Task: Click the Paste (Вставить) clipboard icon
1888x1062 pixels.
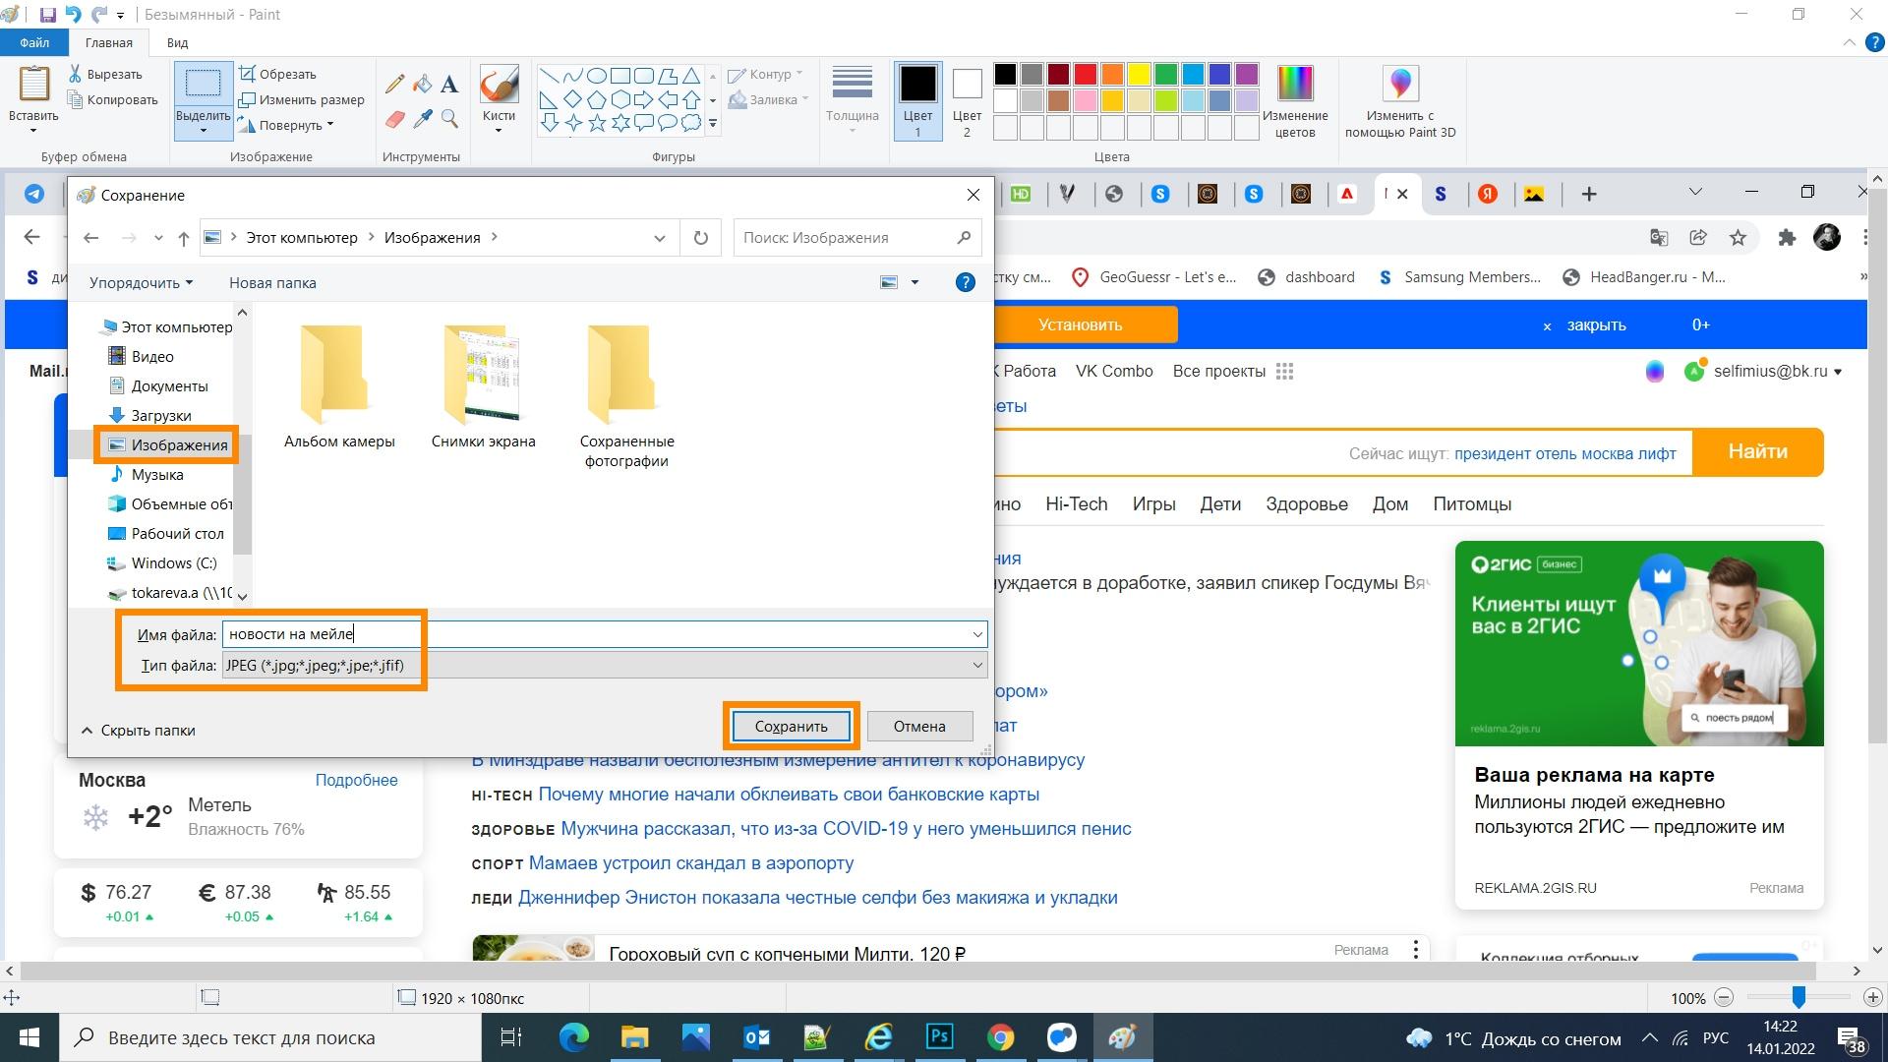Action: click(33, 85)
